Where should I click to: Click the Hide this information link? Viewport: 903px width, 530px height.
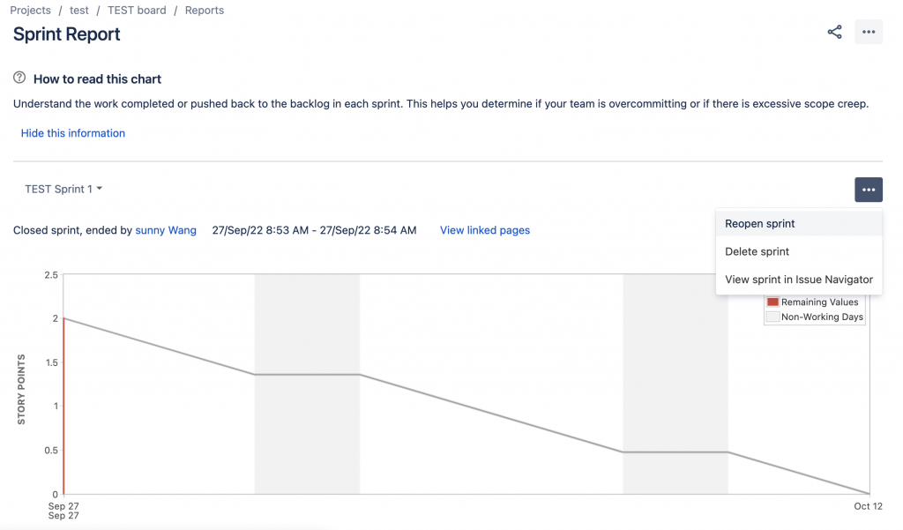73,133
